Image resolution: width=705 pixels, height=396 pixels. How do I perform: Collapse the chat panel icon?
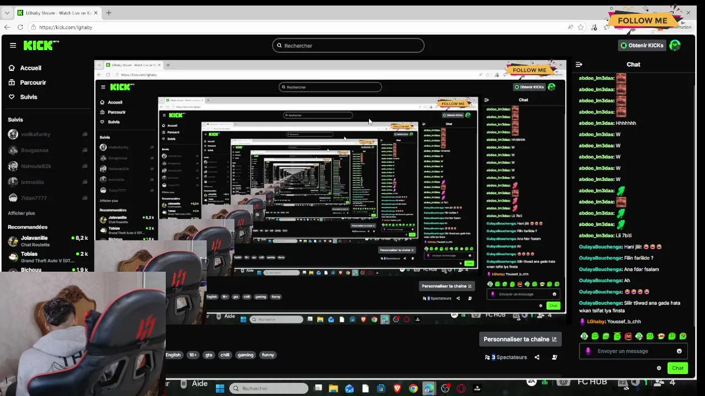pos(579,64)
